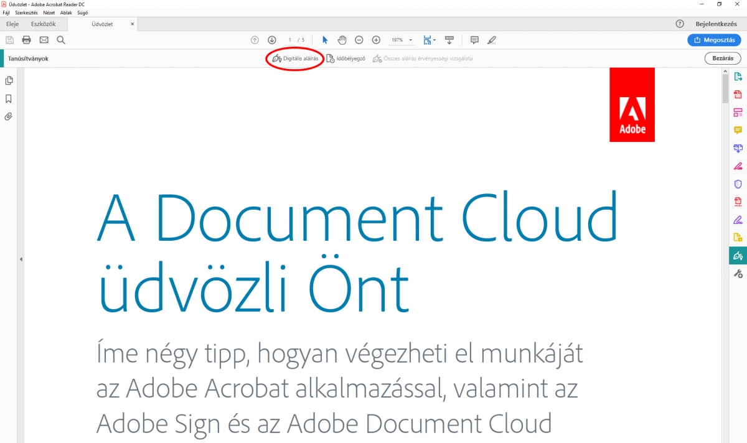Show the bookmarks panel

click(9, 98)
